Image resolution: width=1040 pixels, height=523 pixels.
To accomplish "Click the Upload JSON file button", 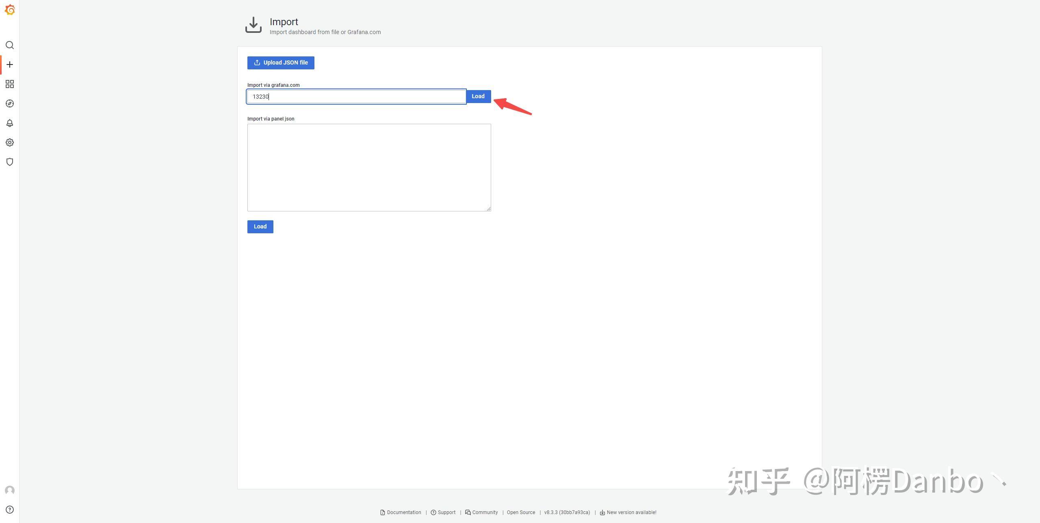I will (x=280, y=62).
